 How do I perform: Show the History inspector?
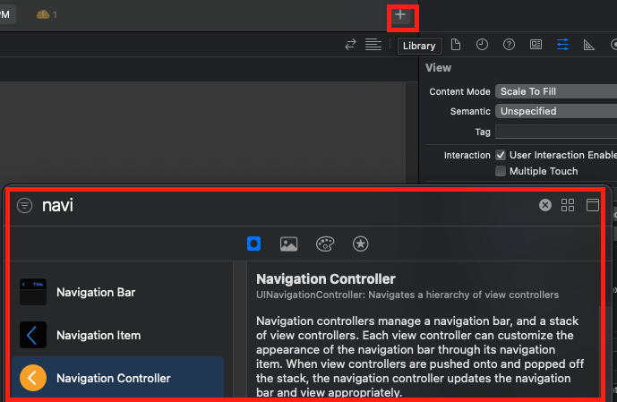(482, 45)
